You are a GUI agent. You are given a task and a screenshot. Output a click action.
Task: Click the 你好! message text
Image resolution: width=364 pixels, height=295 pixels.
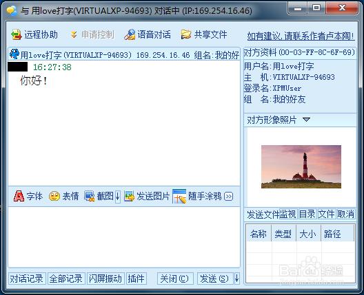click(34, 80)
